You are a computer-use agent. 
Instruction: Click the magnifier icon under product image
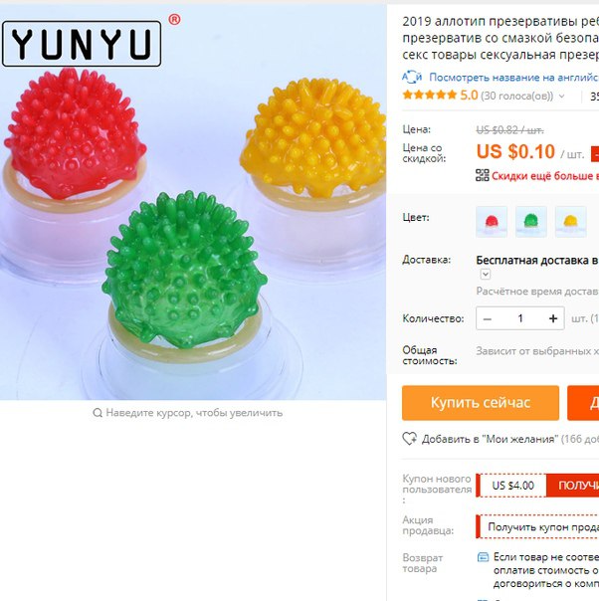click(98, 413)
